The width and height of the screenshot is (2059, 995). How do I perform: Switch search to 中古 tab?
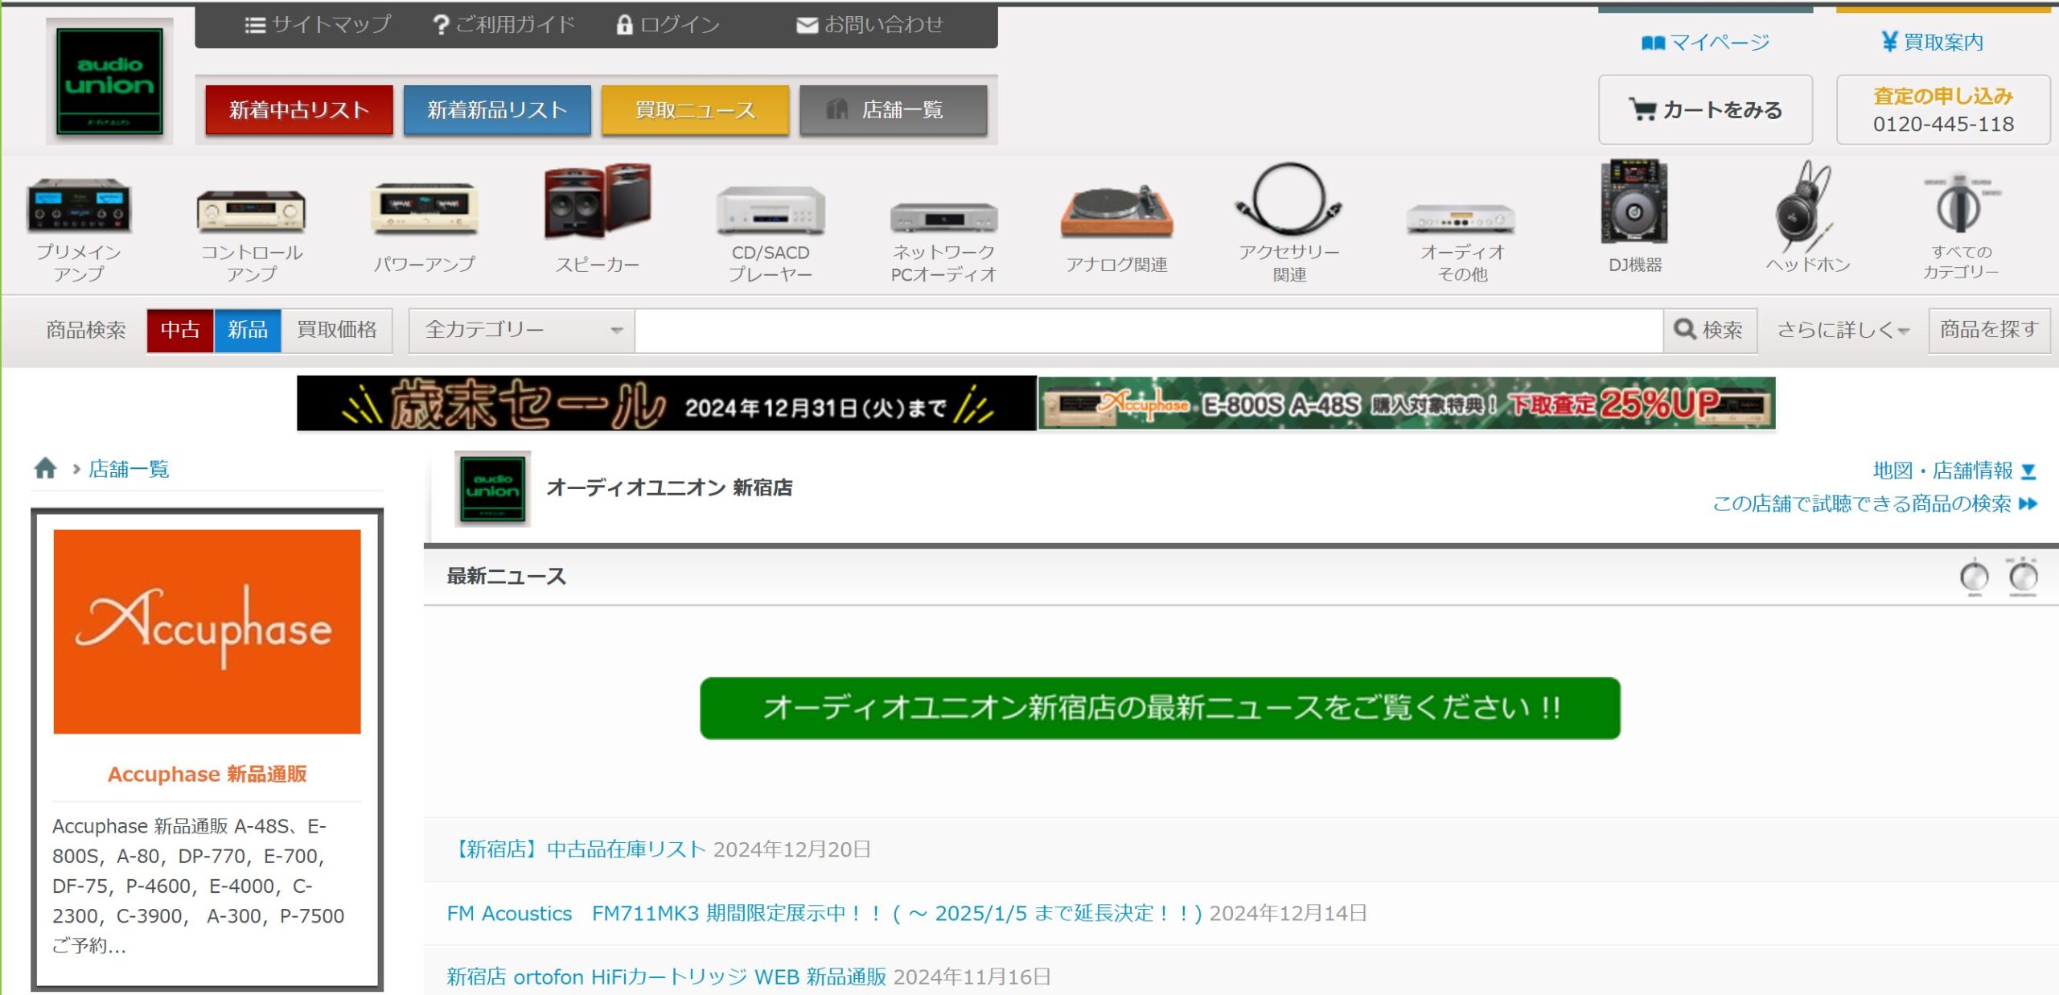(x=180, y=331)
